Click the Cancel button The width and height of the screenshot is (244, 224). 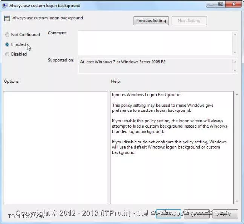197,214
